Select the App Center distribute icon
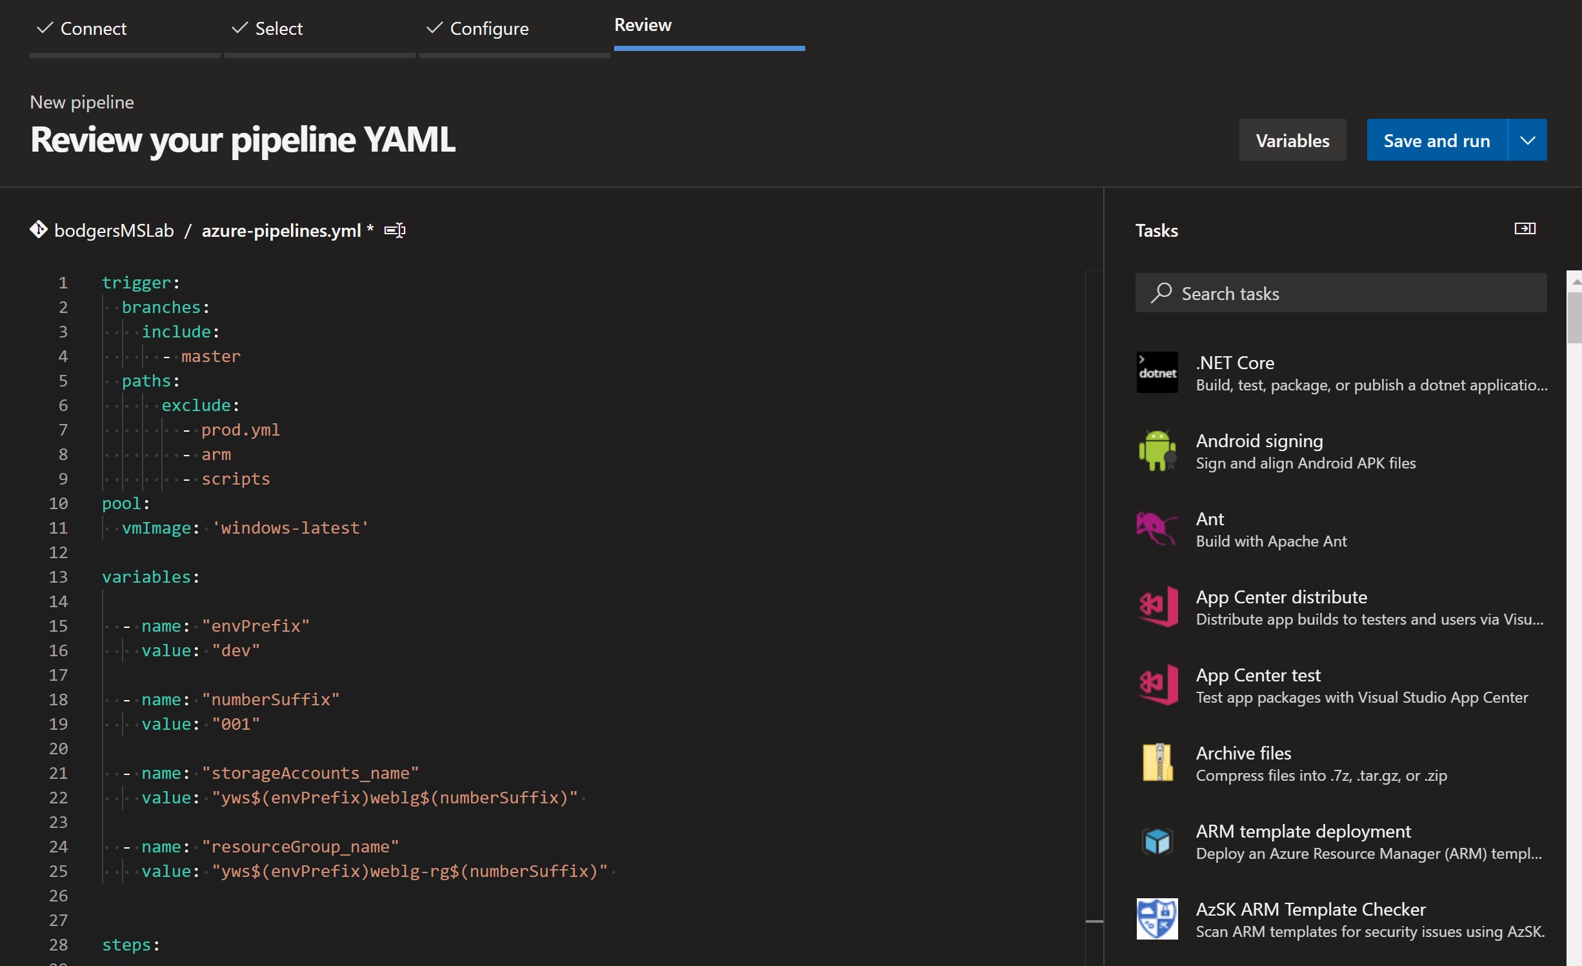Image resolution: width=1582 pixels, height=966 pixels. click(1158, 605)
